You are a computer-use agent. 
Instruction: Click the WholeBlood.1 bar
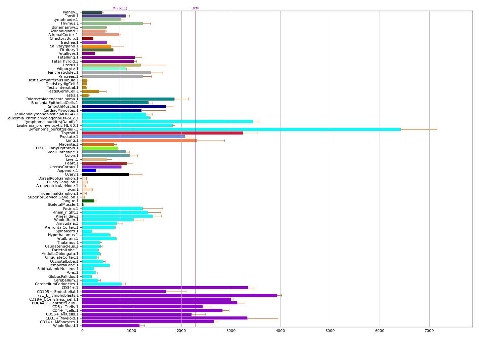point(111,325)
